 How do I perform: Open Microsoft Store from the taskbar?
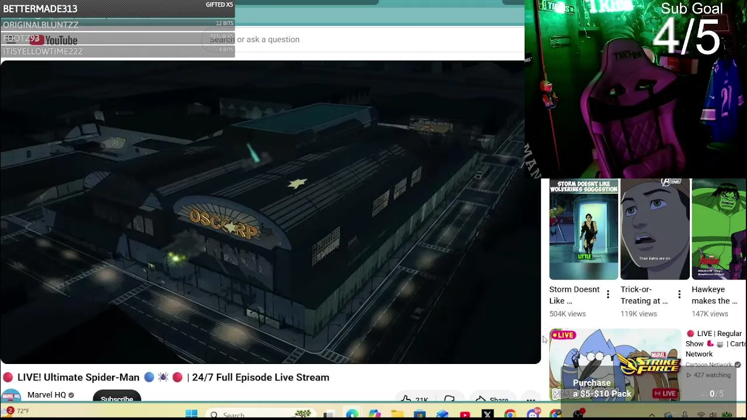pyautogui.click(x=420, y=415)
